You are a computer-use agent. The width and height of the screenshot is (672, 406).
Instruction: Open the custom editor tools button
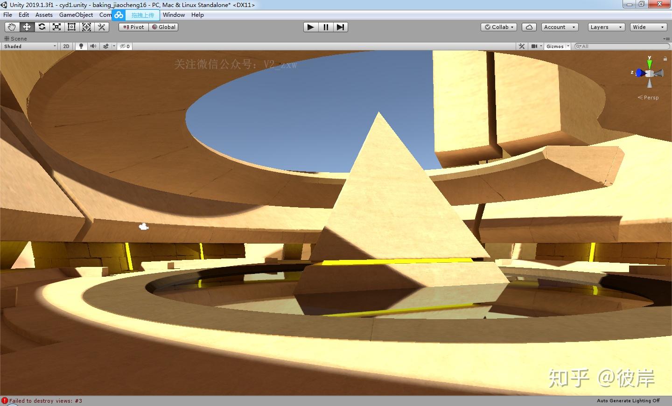coord(101,27)
